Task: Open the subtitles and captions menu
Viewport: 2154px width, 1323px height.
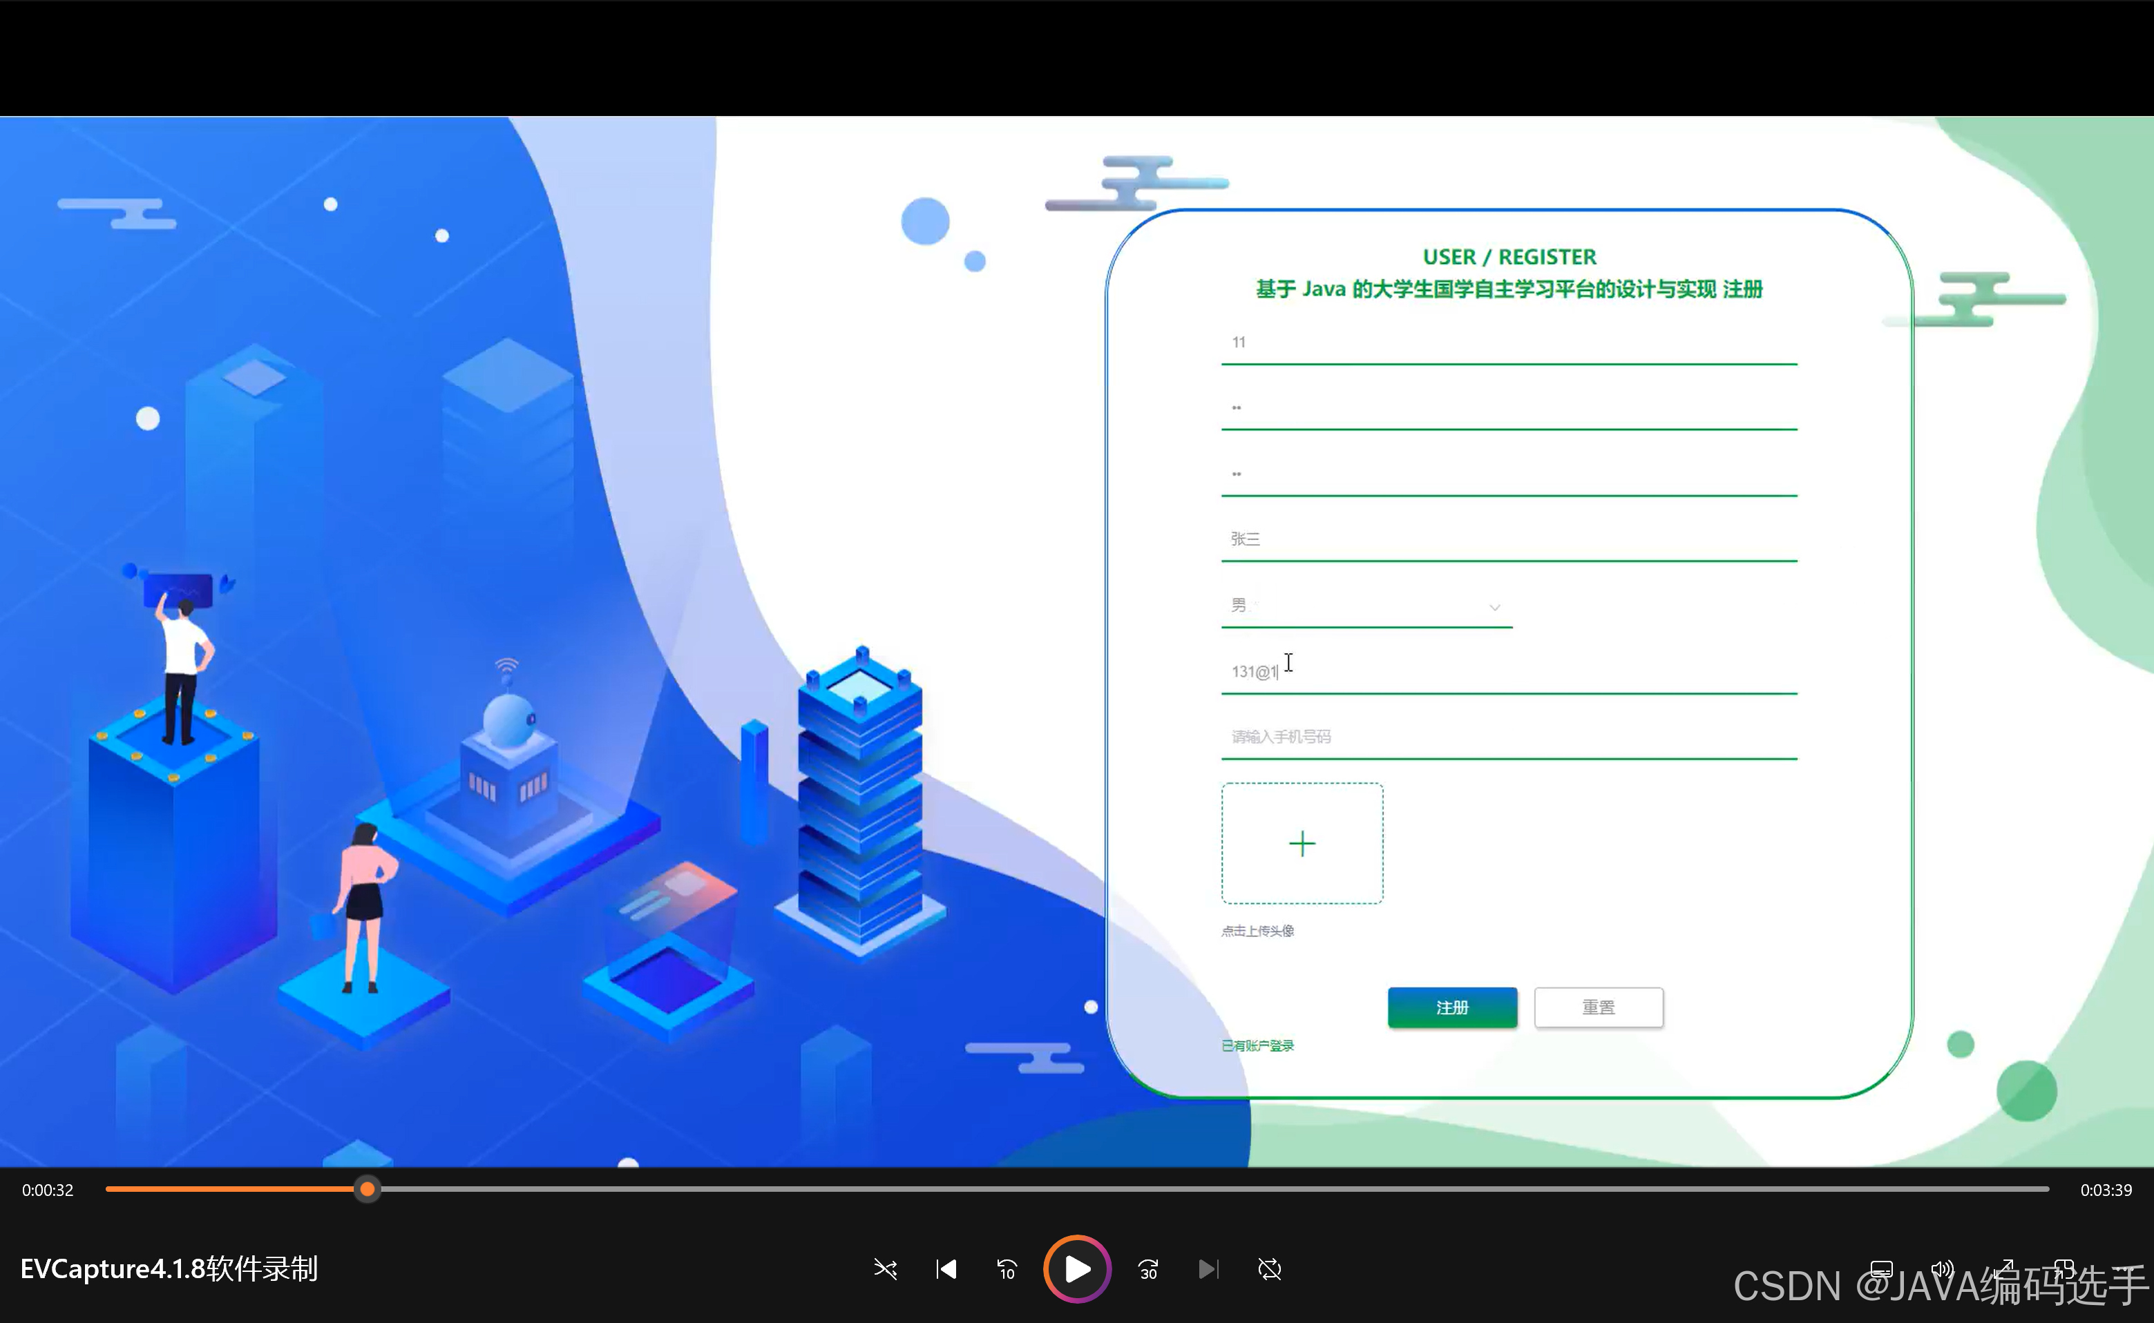Action: pos(1882,1268)
